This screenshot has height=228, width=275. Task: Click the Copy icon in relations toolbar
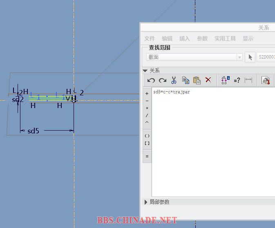(186, 80)
